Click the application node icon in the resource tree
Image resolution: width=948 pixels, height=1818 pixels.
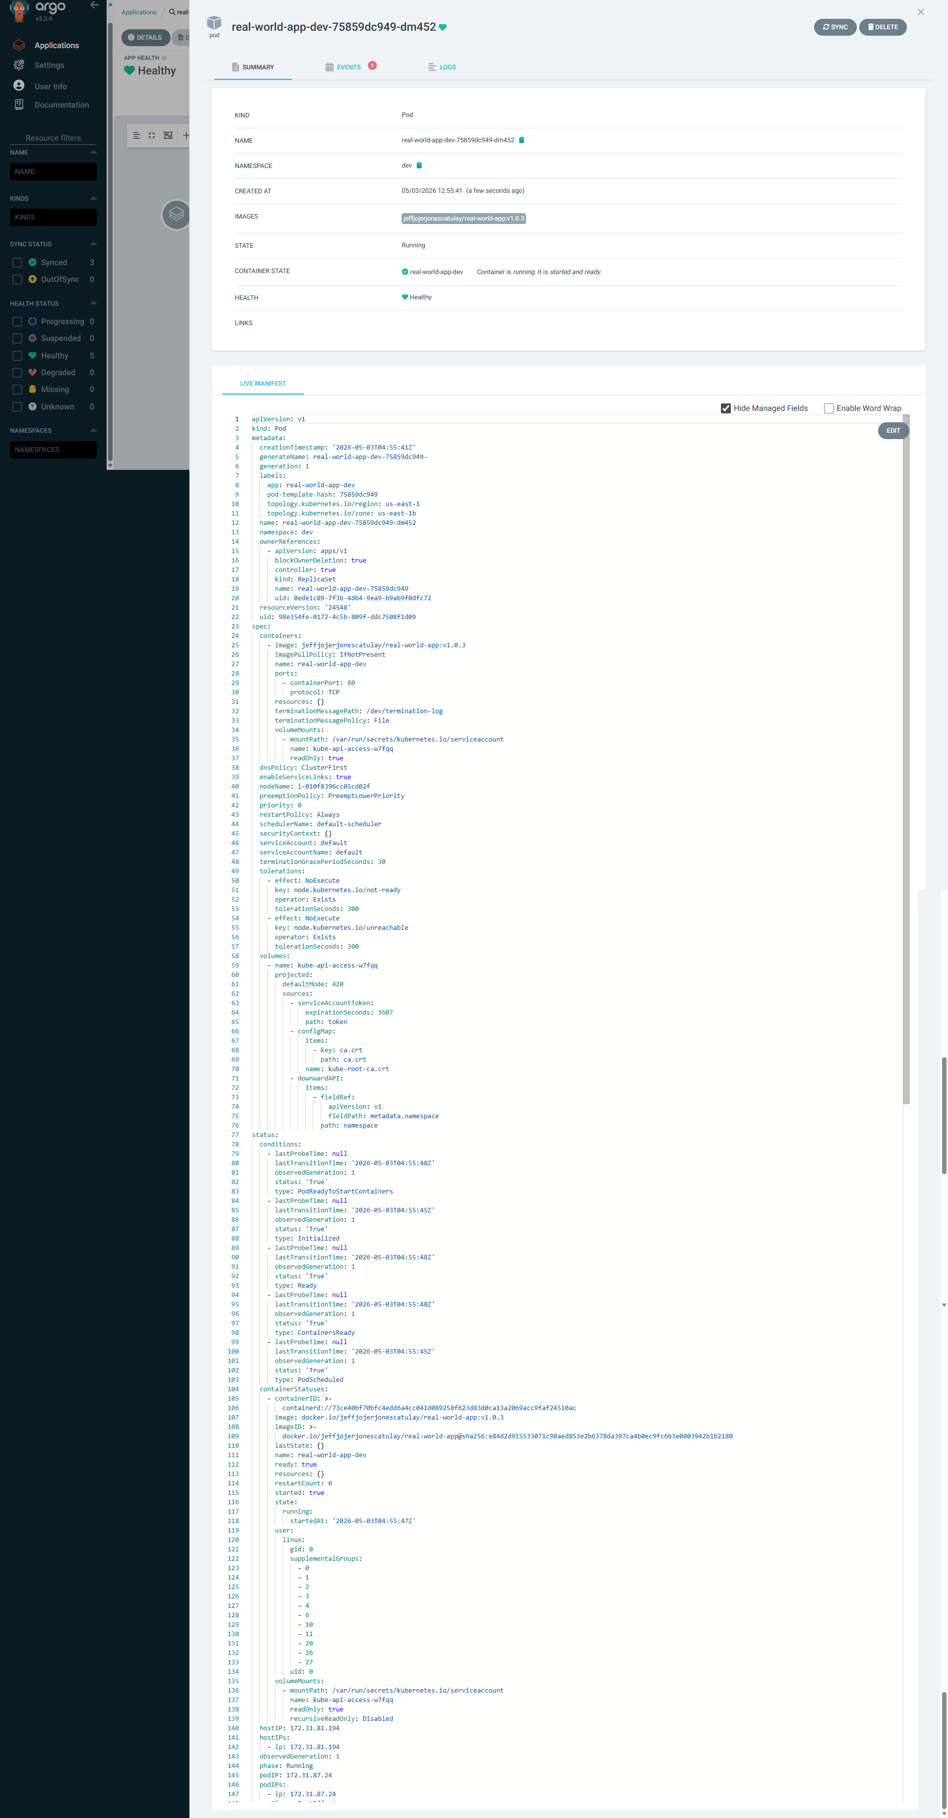coord(176,215)
